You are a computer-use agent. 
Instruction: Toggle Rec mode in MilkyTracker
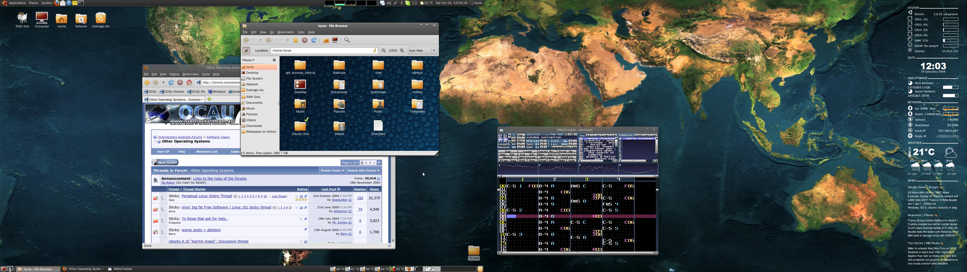[x=552, y=161]
